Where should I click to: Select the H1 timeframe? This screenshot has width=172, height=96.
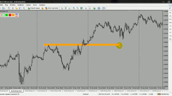pyautogui.click(x=170, y=26)
